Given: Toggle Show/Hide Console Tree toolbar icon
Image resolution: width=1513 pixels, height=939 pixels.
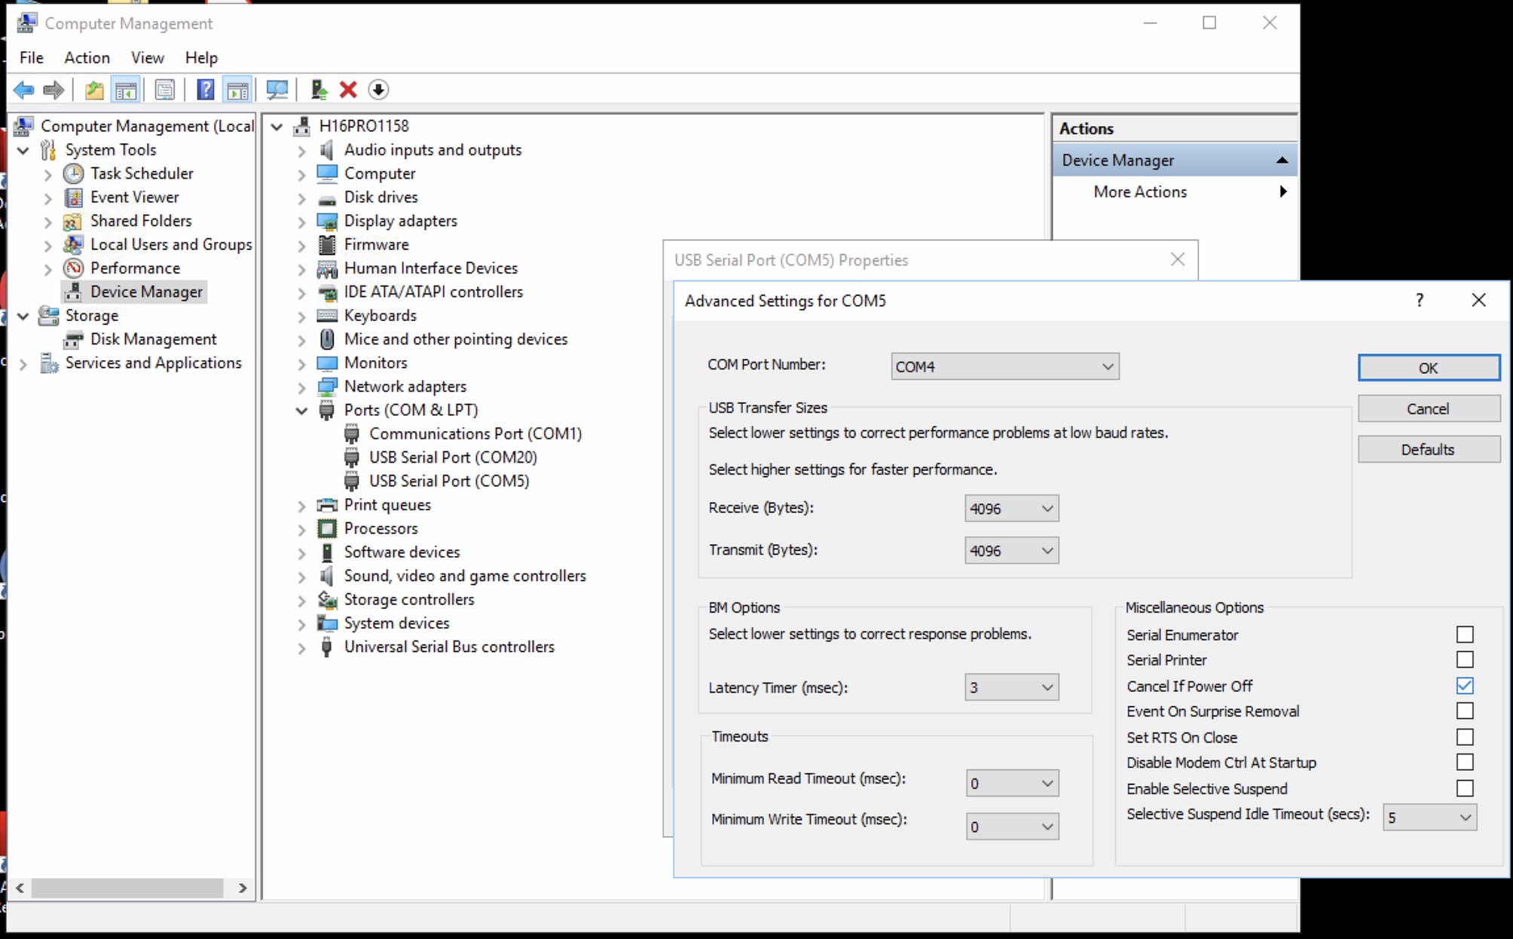Looking at the screenshot, I should coord(126,90).
